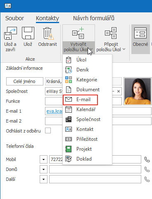Screen dimensions: 152x199
Task: Select the Obecné view button
Action: tap(140, 39)
